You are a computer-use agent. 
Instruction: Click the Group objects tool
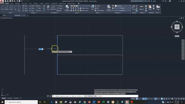coord(133,7)
